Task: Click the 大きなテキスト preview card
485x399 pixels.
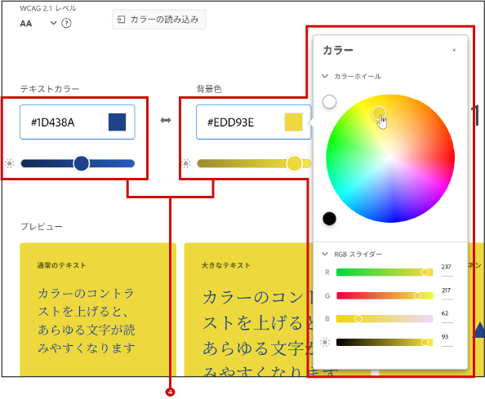Action: click(x=249, y=309)
